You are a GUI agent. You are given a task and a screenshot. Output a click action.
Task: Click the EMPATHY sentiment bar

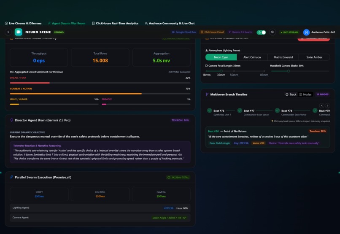(146, 104)
